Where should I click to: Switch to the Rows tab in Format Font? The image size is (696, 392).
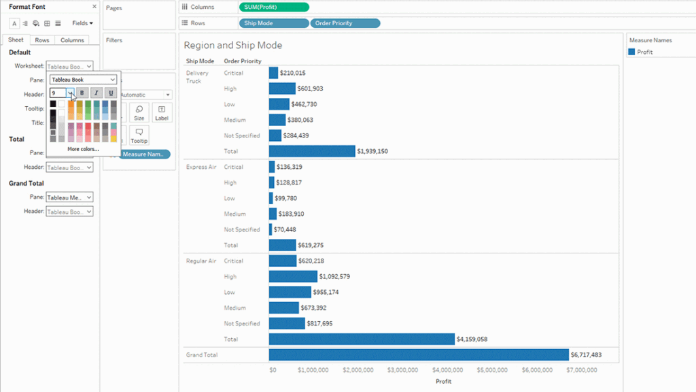[41, 39]
